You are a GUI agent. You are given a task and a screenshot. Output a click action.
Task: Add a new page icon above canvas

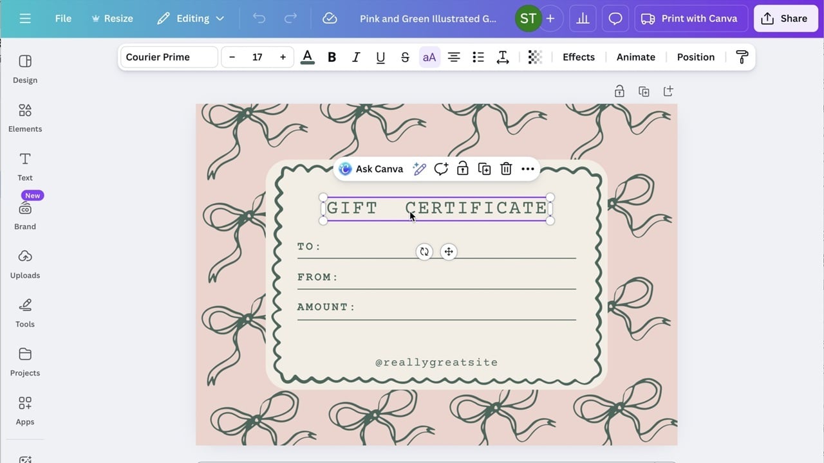click(668, 91)
